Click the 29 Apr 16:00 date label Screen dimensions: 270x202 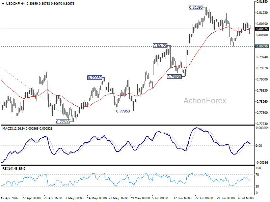point(53,198)
